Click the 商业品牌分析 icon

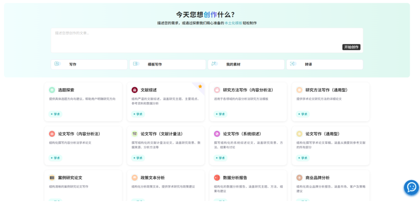click(x=299, y=178)
